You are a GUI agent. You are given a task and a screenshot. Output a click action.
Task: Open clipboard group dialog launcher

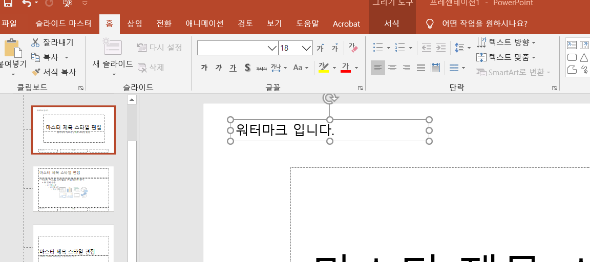(x=80, y=88)
